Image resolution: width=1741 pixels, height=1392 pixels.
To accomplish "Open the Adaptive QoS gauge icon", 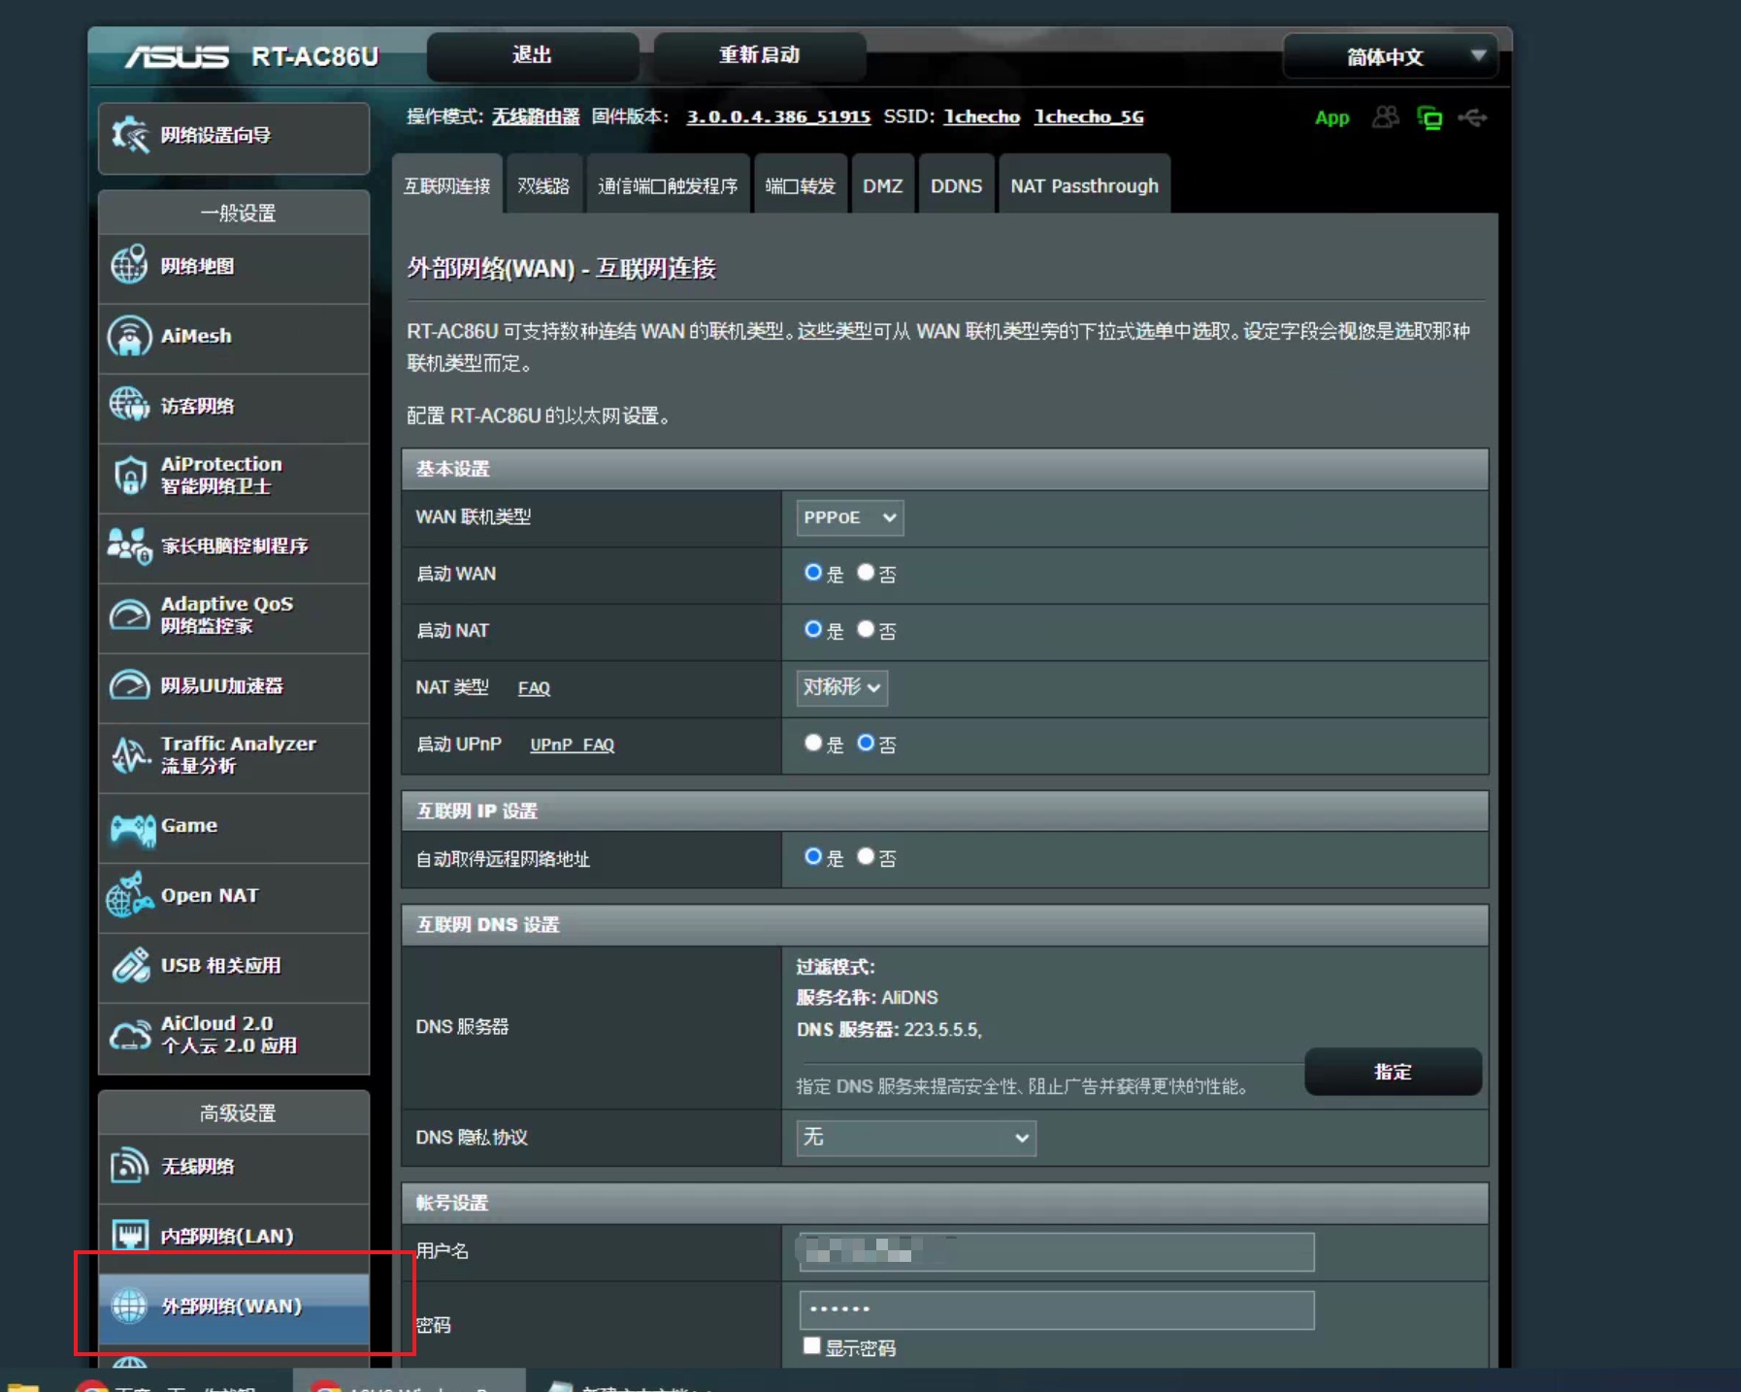I will tap(129, 615).
